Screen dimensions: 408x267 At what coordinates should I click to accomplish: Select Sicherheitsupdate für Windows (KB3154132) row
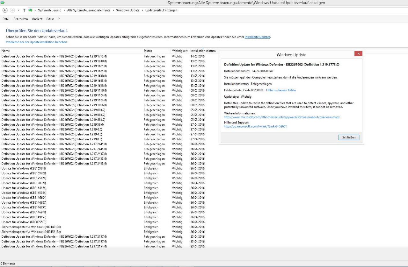[103, 232]
